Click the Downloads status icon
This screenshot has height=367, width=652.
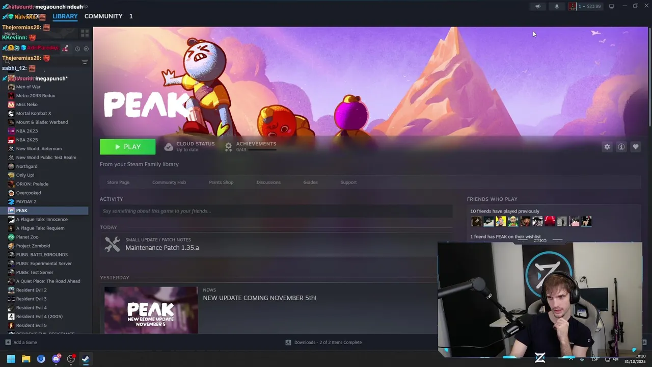pos(288,343)
